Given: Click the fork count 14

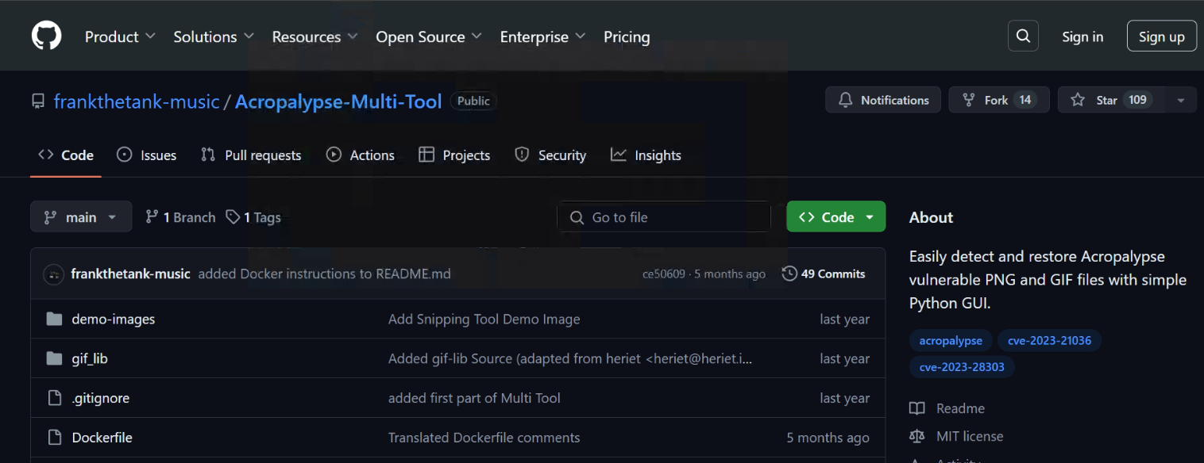Looking at the screenshot, I should coord(1025,100).
